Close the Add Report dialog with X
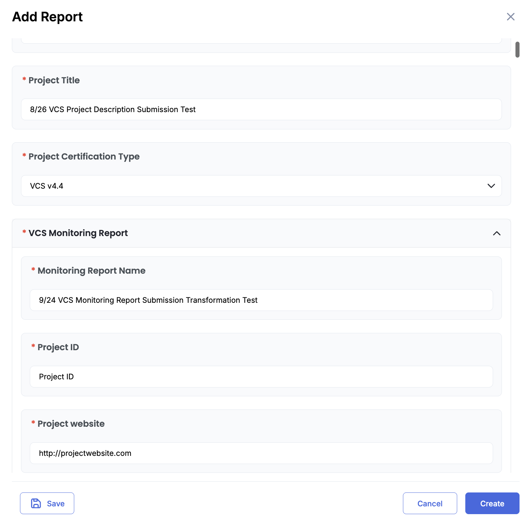The image size is (528, 527). pos(510,17)
